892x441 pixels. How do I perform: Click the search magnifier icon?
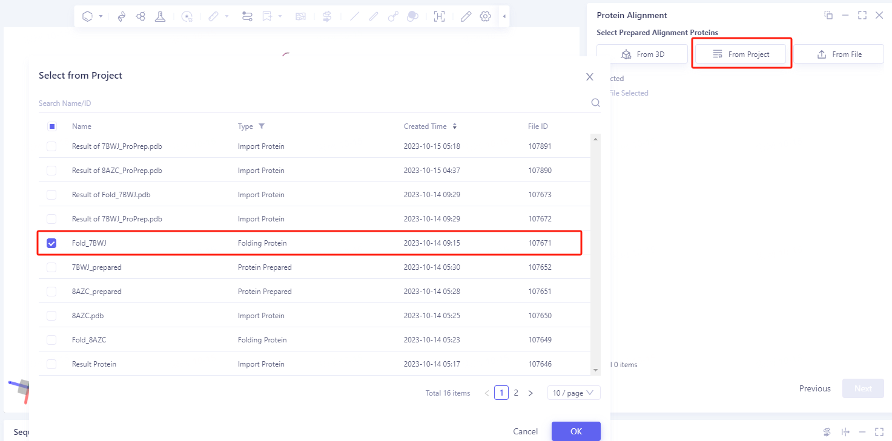pos(595,103)
